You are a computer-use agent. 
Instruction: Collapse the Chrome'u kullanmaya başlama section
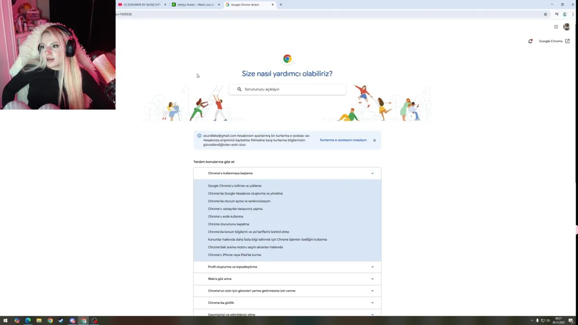tap(287, 173)
